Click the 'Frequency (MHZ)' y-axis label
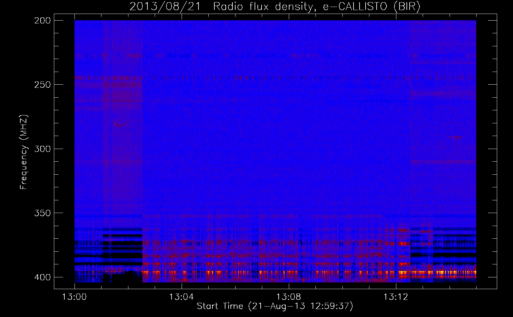 [x=24, y=152]
